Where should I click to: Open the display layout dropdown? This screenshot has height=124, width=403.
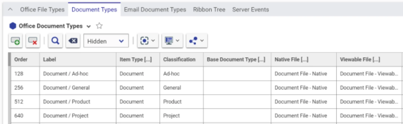(x=172, y=41)
